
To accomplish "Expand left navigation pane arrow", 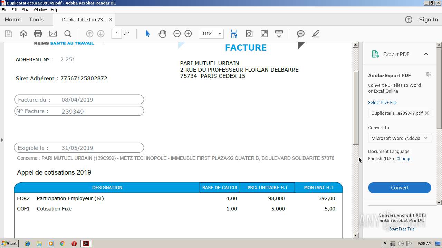I will [2, 140].
